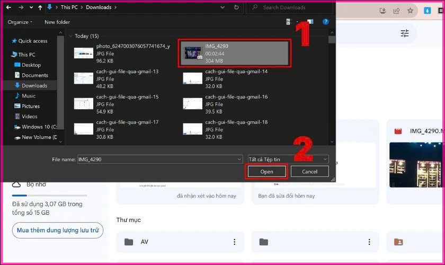This screenshot has height=265, width=445.
Task: Bookmark page with star icon
Action: (410, 11)
